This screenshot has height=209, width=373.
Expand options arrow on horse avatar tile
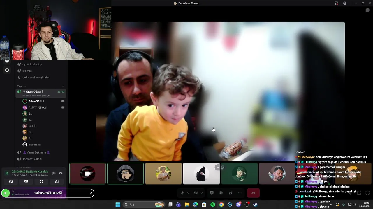click(217, 167)
